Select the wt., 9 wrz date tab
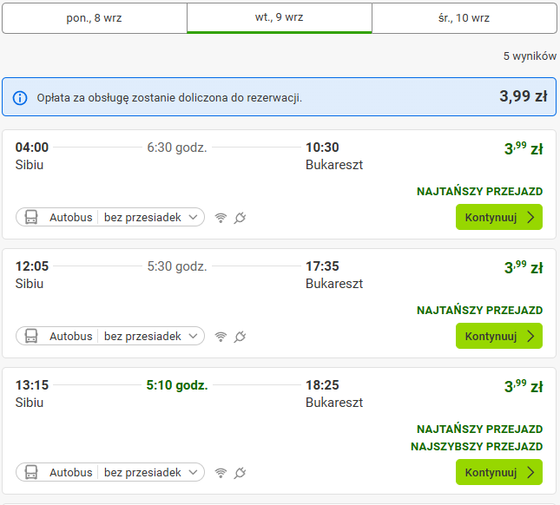 [x=280, y=17]
